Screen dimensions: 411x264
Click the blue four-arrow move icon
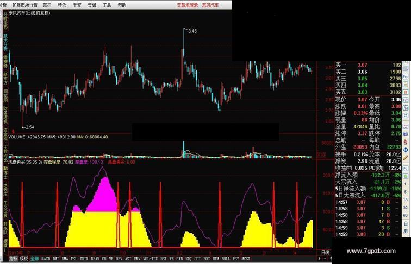point(406,150)
